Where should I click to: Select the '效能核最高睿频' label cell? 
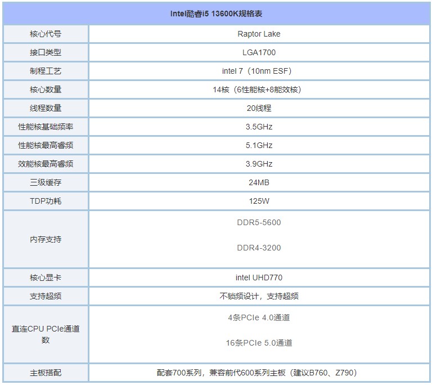[46, 164]
